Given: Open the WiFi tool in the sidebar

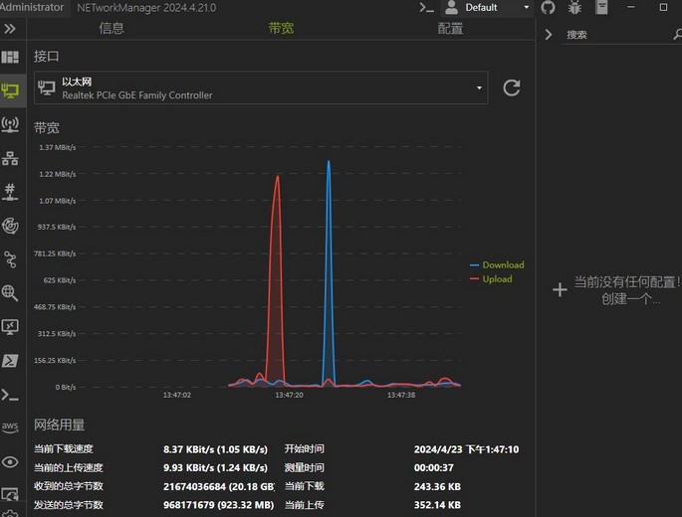Looking at the screenshot, I should 10,124.
